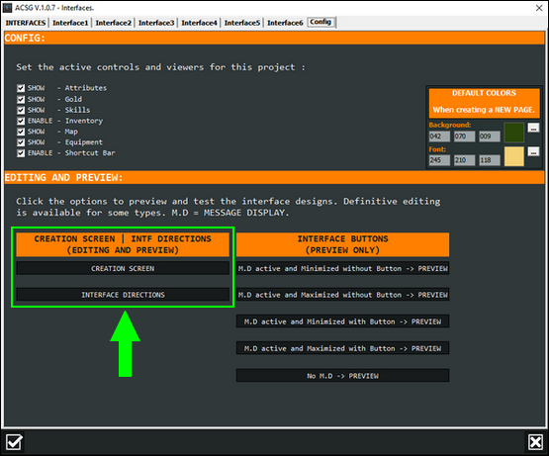This screenshot has height=456, width=549.
Task: Disable the Shortcut Bar checkbox
Action: pos(21,153)
